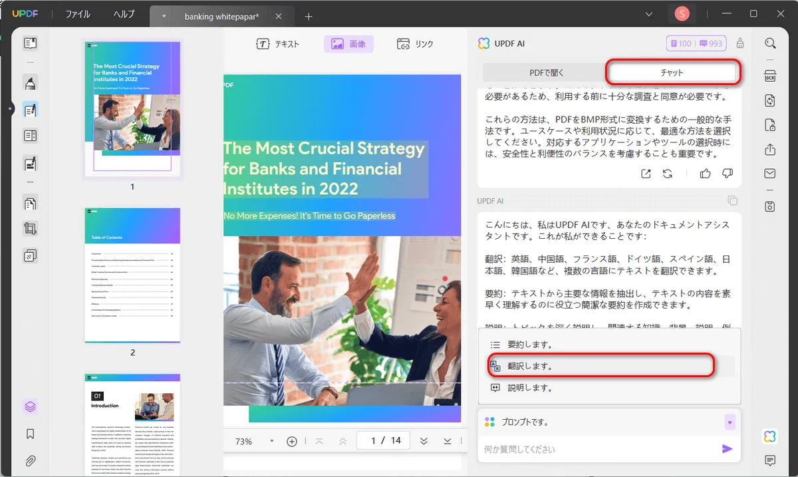Select the Comment highlighter tool
This screenshot has height=477, width=798.
click(x=30, y=83)
